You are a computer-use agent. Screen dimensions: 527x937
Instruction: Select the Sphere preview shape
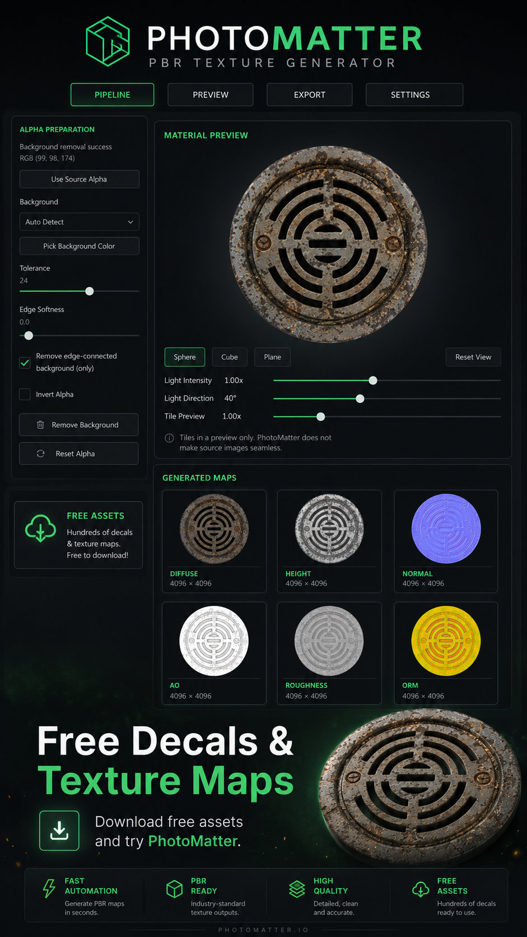click(x=185, y=357)
